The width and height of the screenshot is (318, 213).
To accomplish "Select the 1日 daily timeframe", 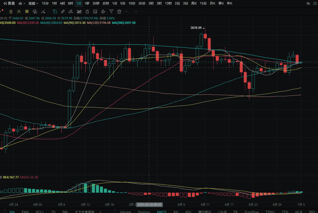I will tap(79, 3).
